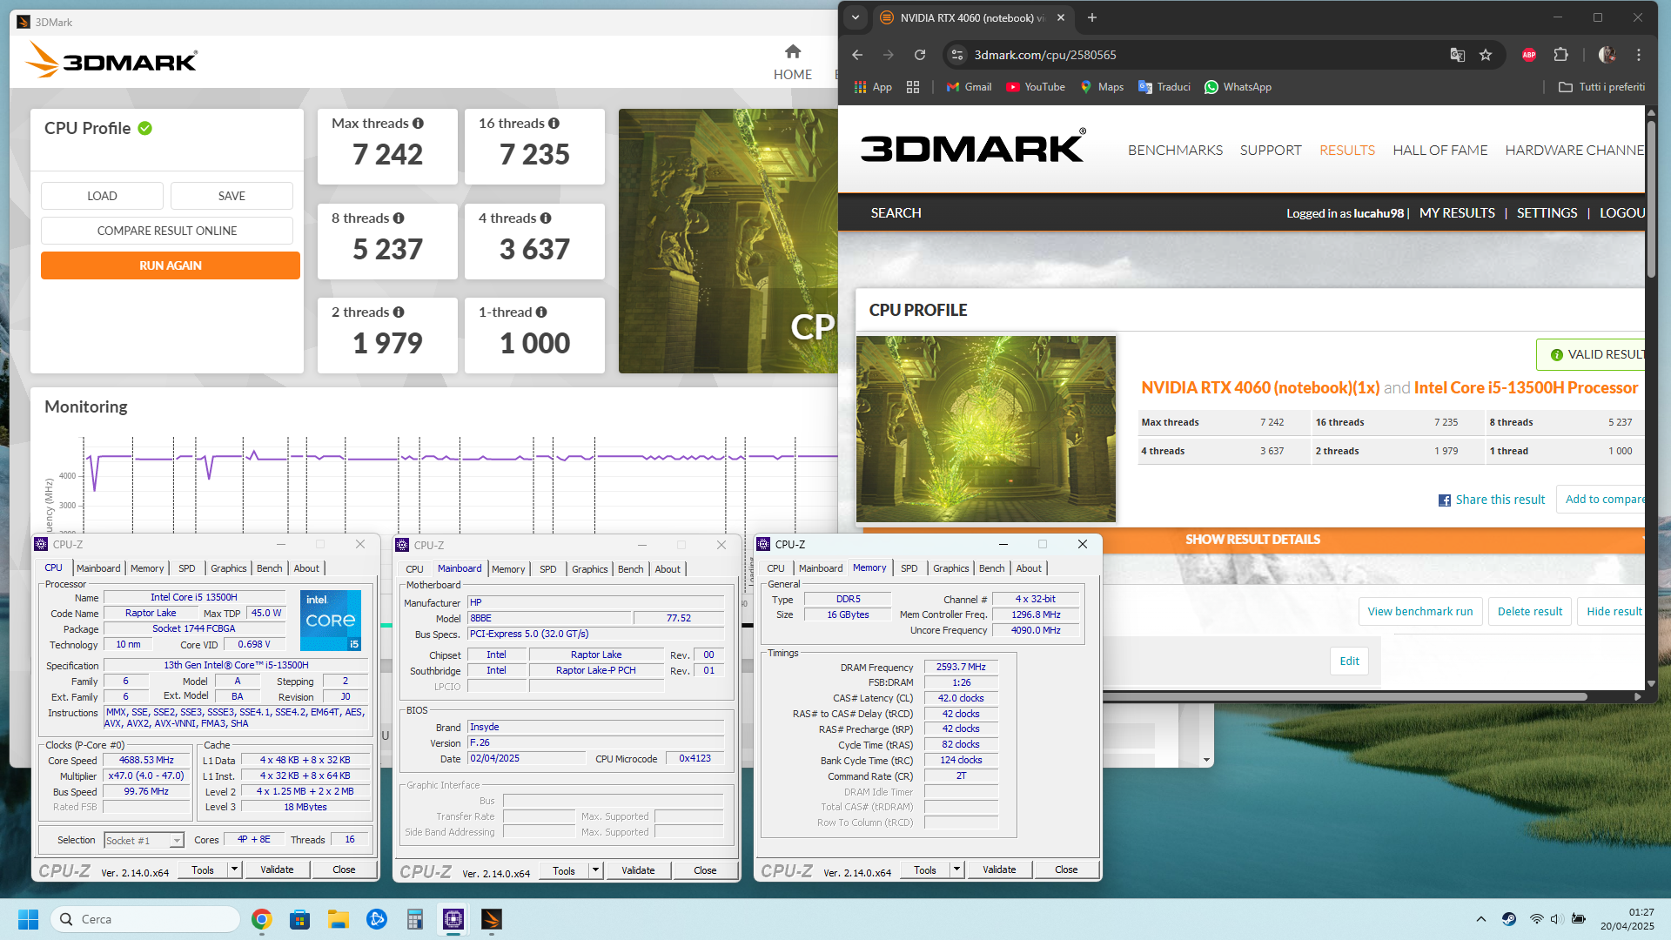Image resolution: width=1671 pixels, height=940 pixels.
Task: Click the Facebook share icon
Action: 1445,500
